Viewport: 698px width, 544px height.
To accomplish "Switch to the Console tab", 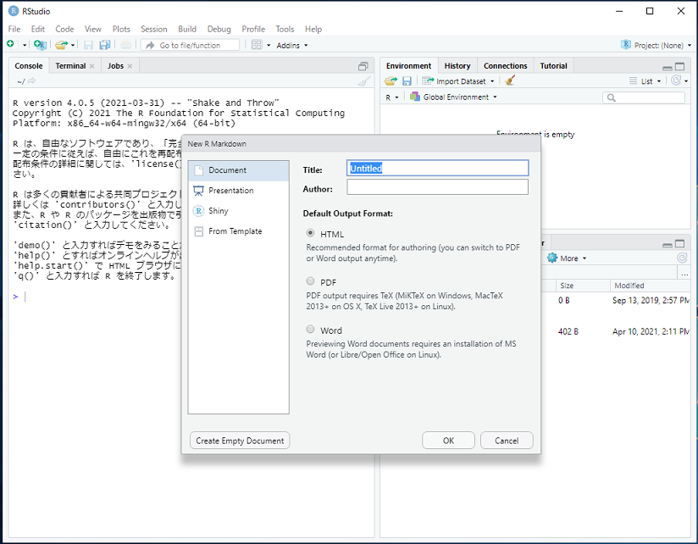I will pyautogui.click(x=29, y=66).
